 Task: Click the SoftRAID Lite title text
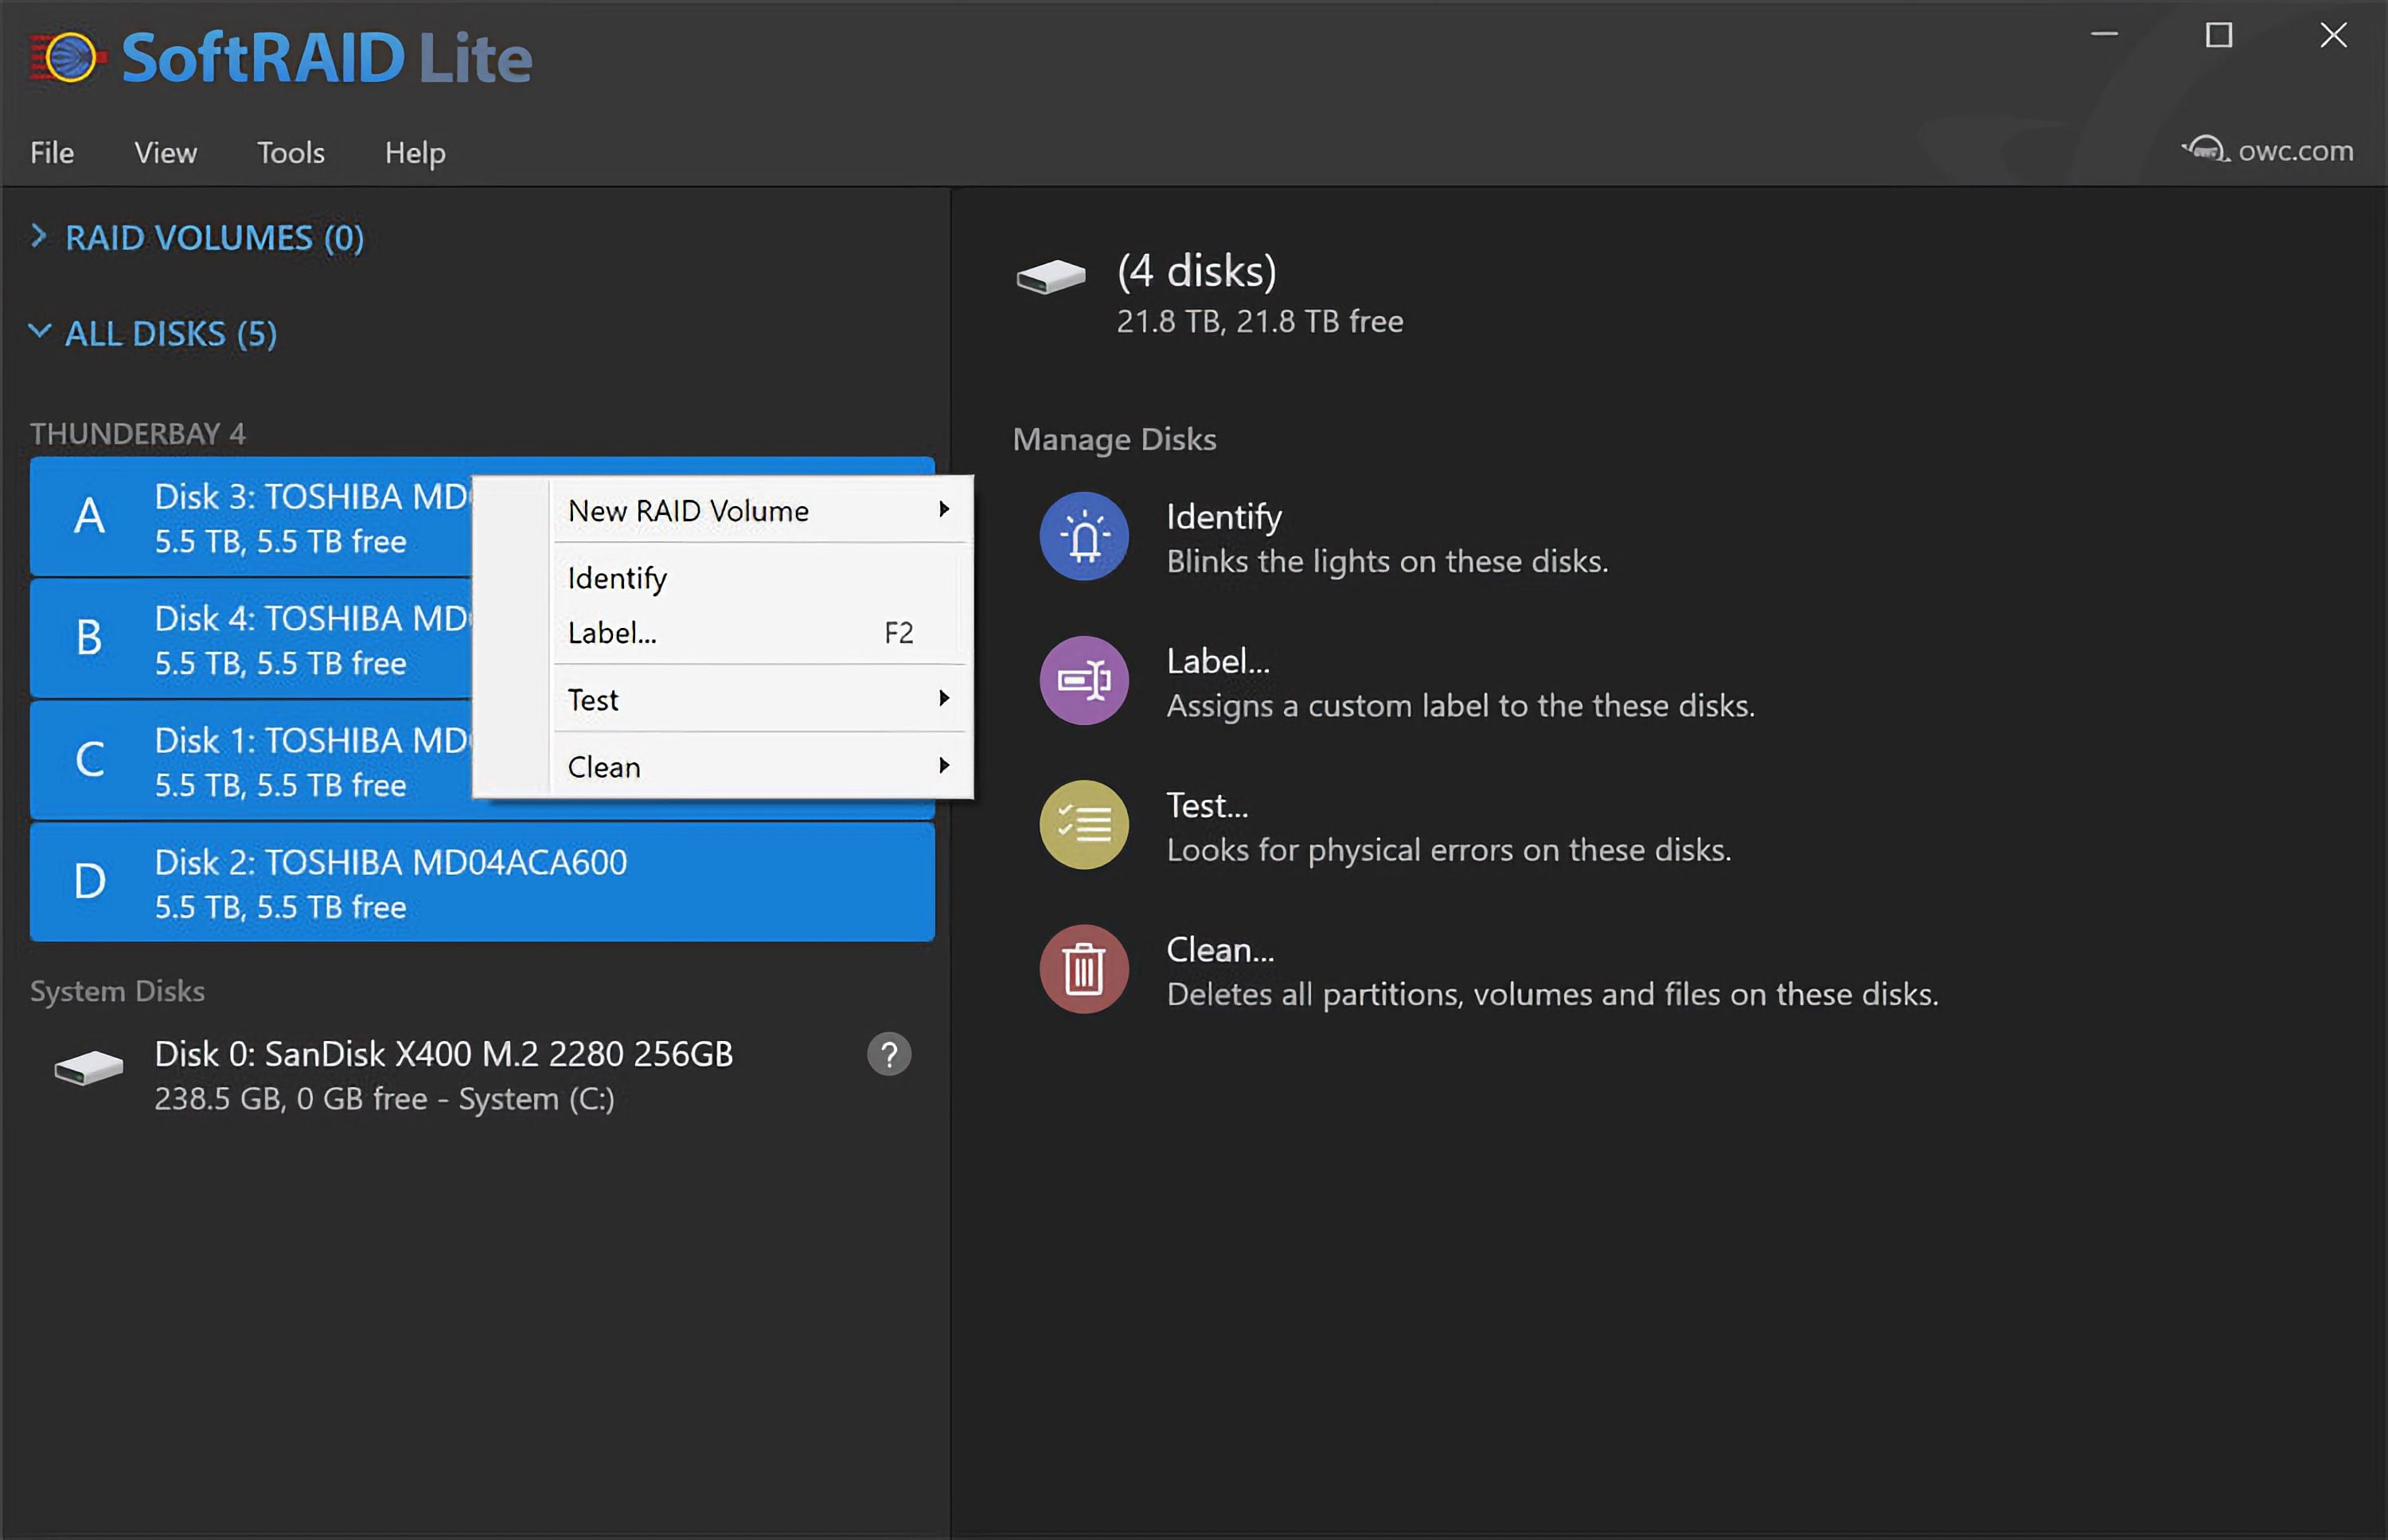coord(326,57)
